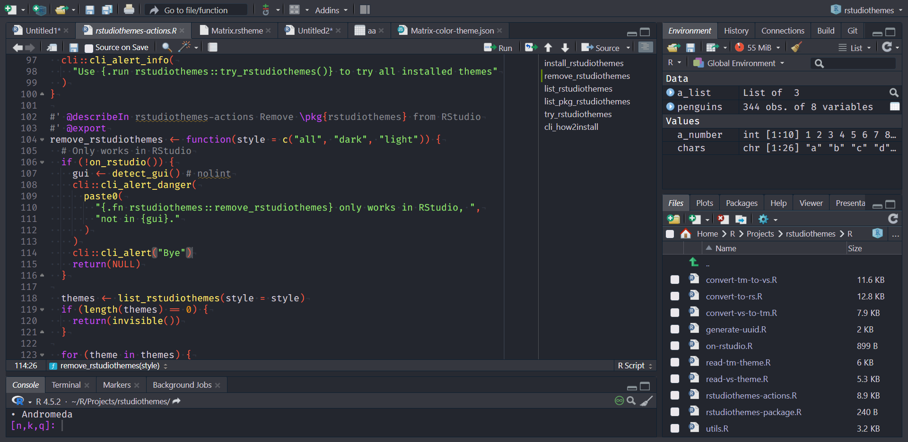908x442 pixels.
Task: Open rstudiothemes-actions.R in file list
Action: [x=751, y=396]
